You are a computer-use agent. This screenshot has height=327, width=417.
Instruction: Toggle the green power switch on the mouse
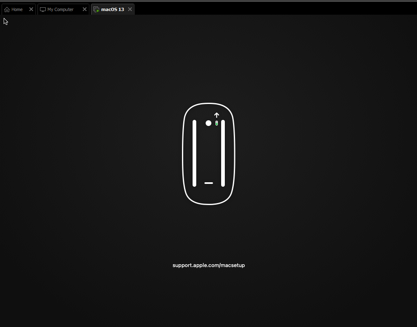[x=216, y=123]
